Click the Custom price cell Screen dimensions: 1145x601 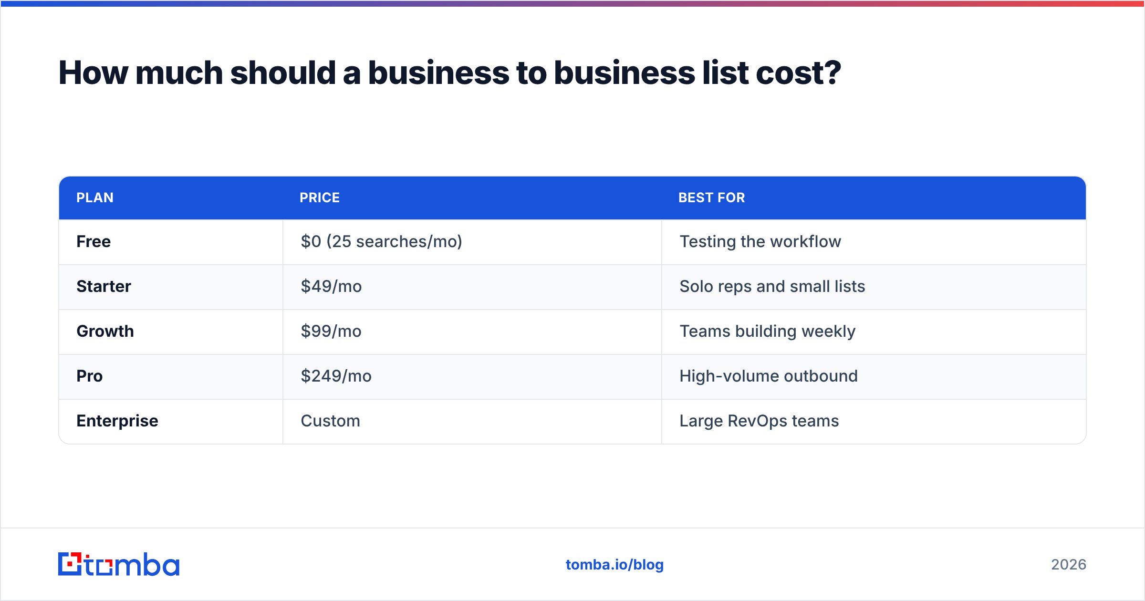point(472,421)
